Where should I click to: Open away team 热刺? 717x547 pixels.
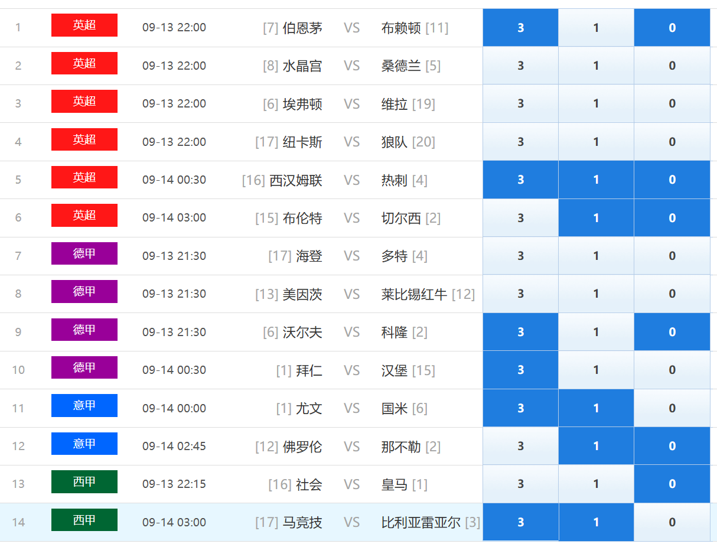click(x=395, y=180)
